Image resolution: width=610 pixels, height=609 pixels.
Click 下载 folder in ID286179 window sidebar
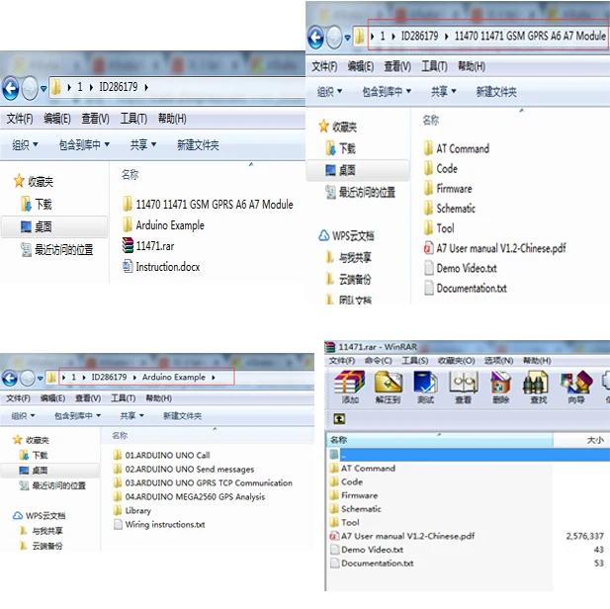coord(37,204)
